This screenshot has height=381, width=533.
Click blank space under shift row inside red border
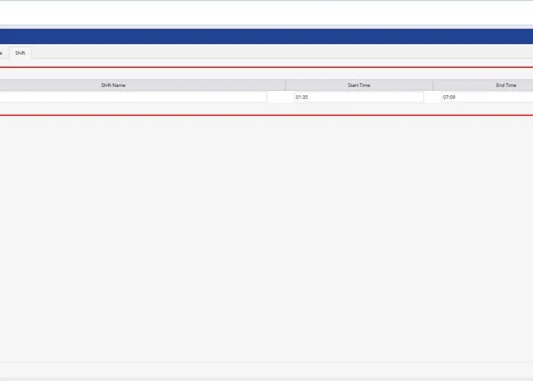[266, 109]
